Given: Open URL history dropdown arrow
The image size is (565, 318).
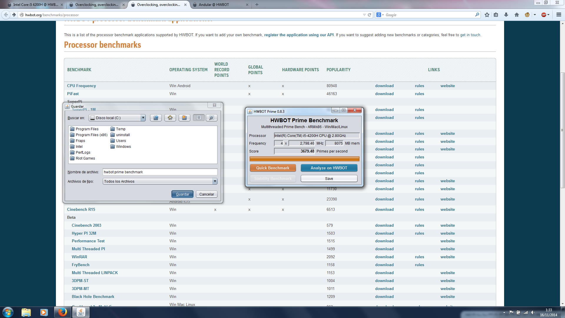Looking at the screenshot, I should [364, 15].
